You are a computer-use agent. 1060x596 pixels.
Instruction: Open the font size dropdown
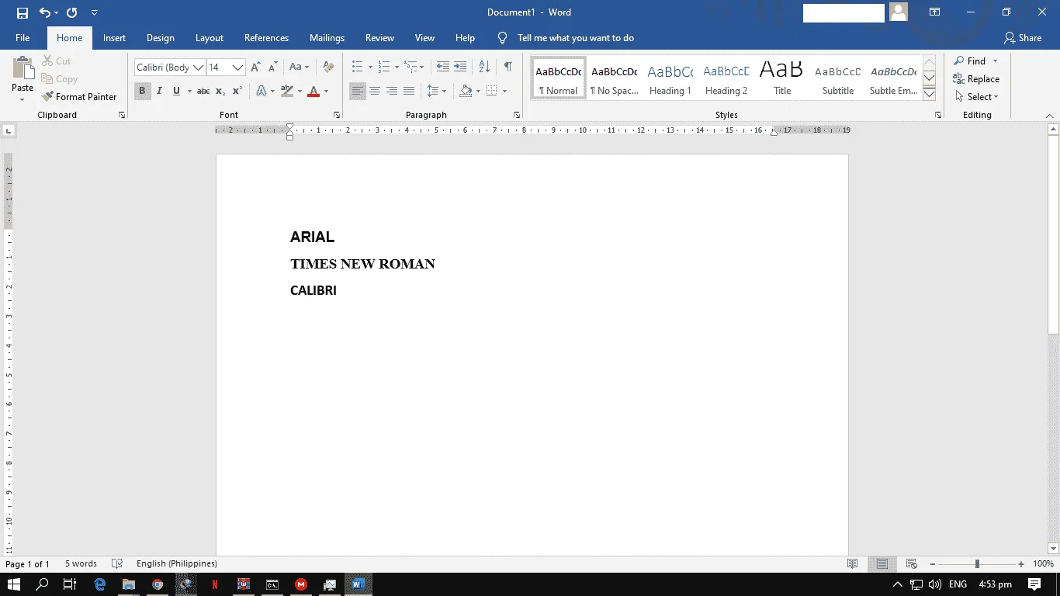(x=238, y=68)
